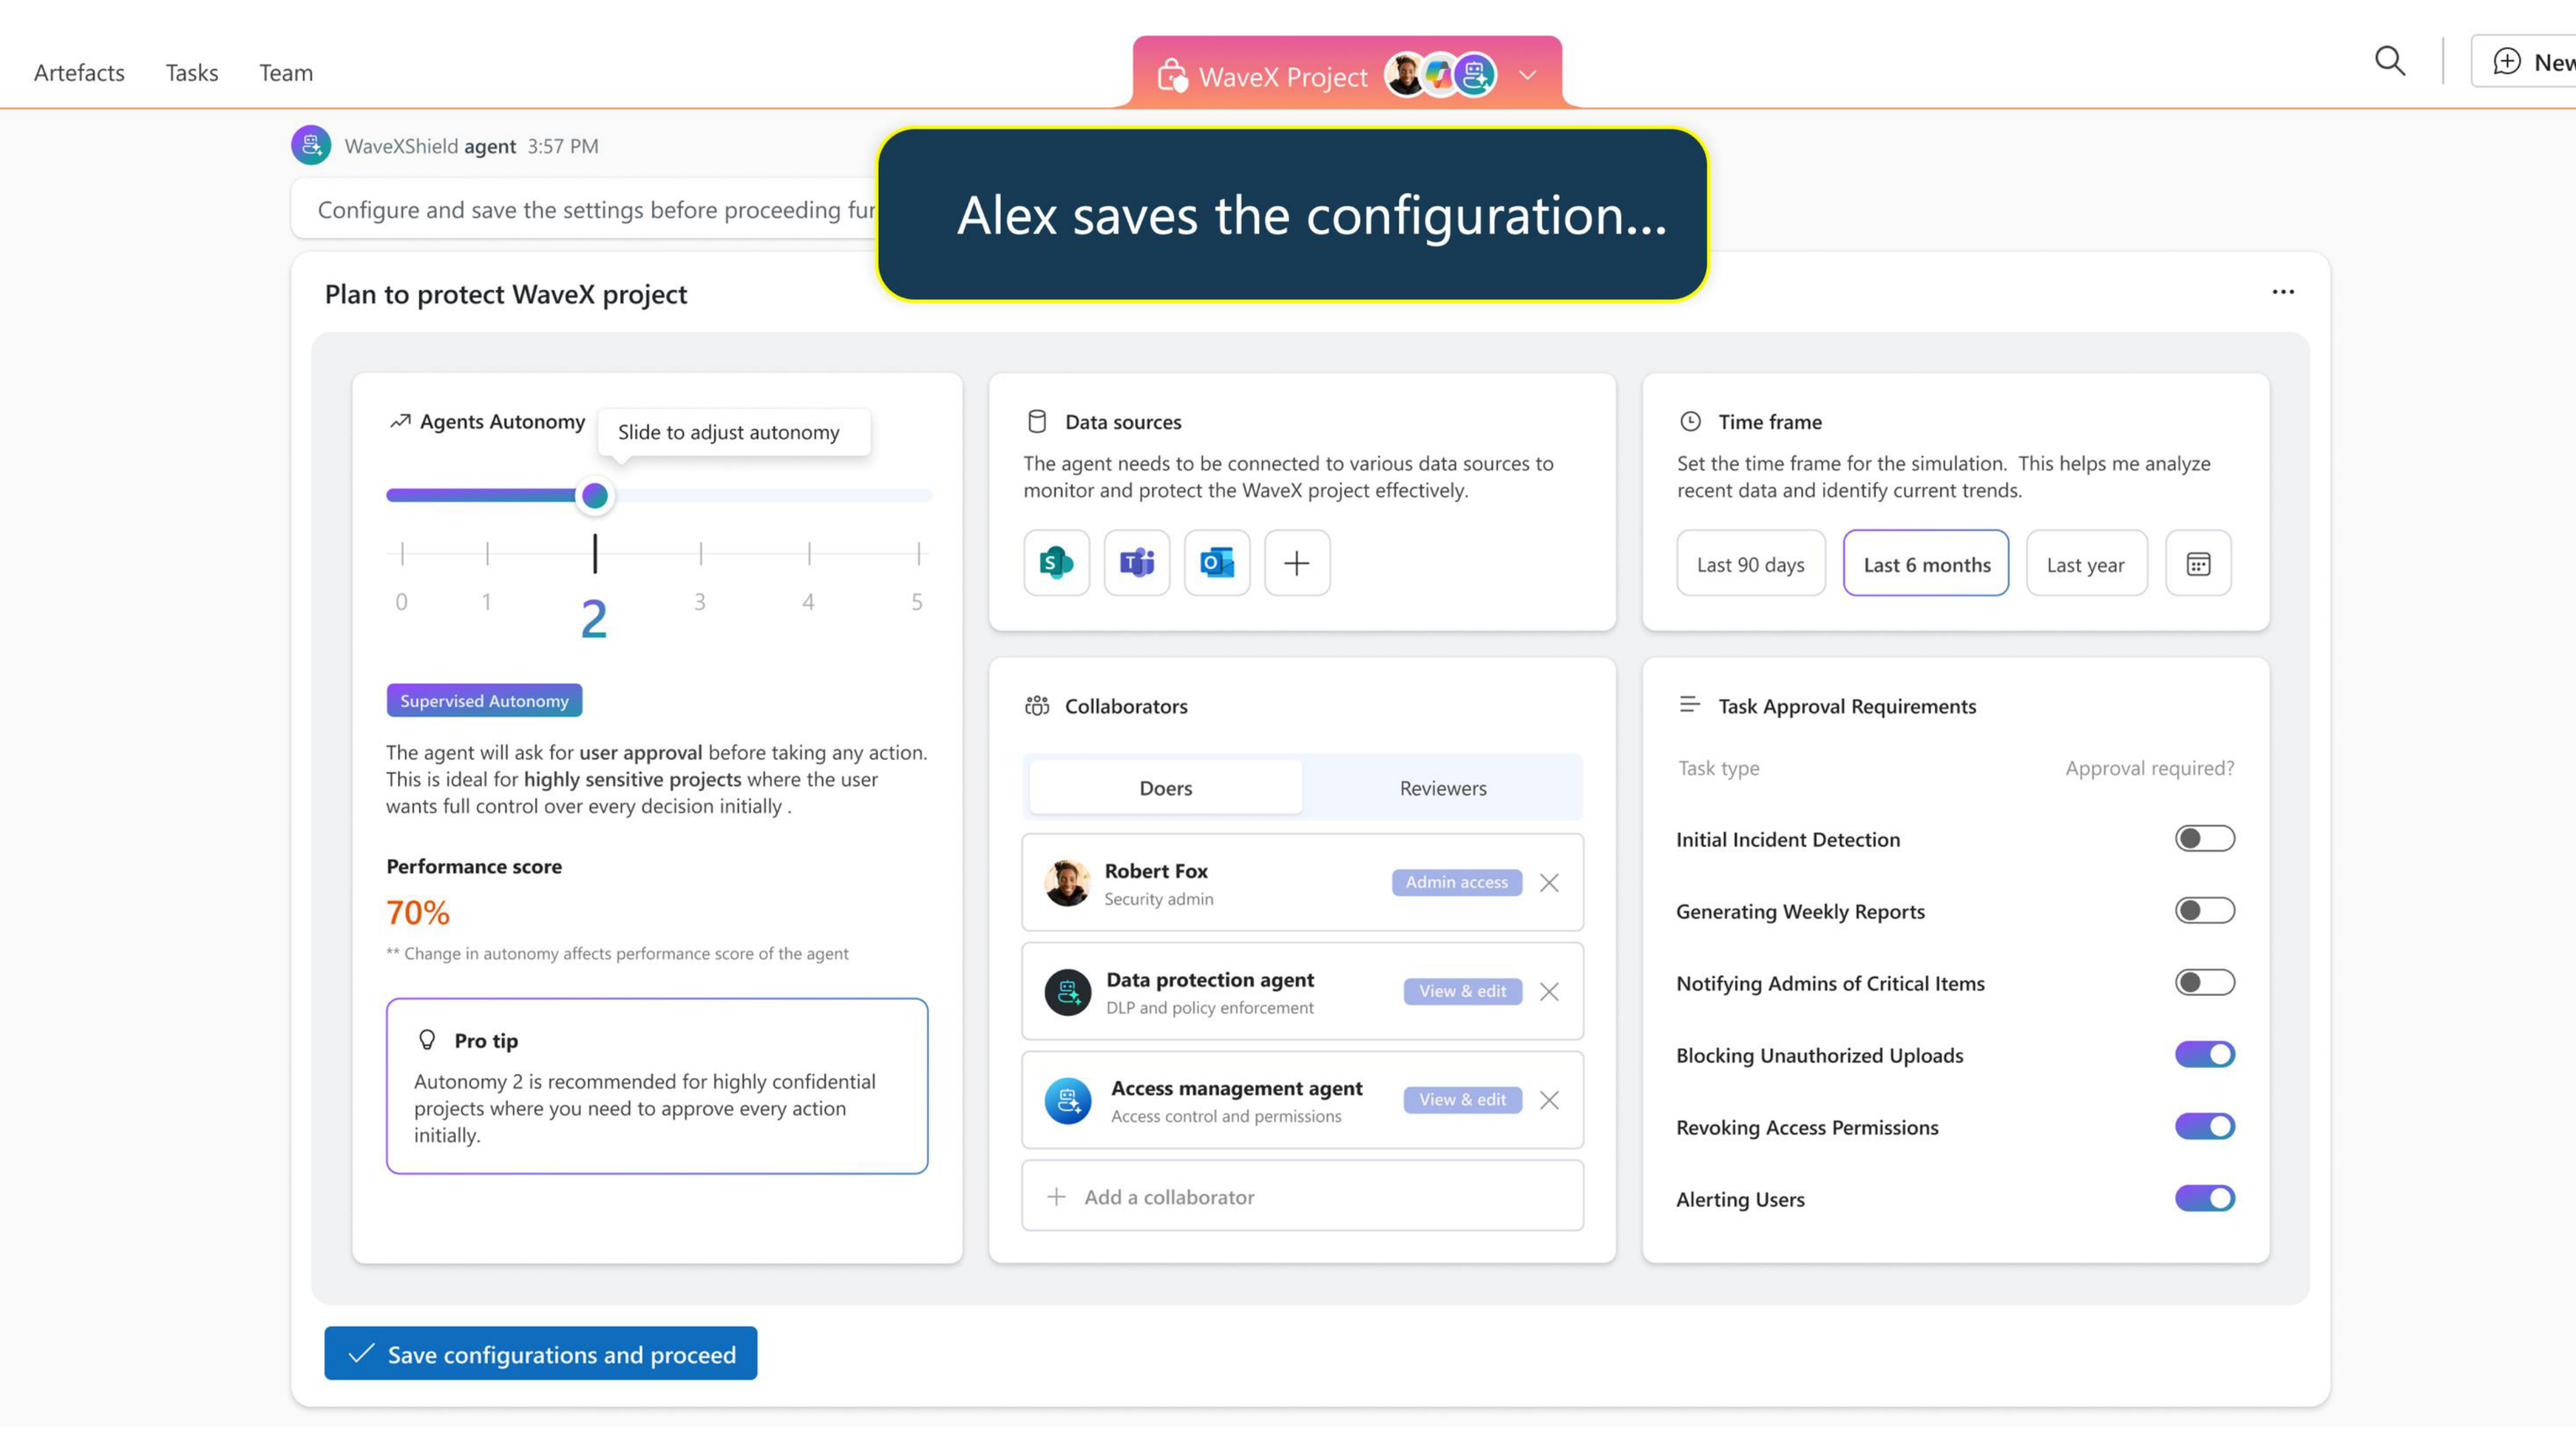
Task: Open the Tasks menu
Action: 191,73
